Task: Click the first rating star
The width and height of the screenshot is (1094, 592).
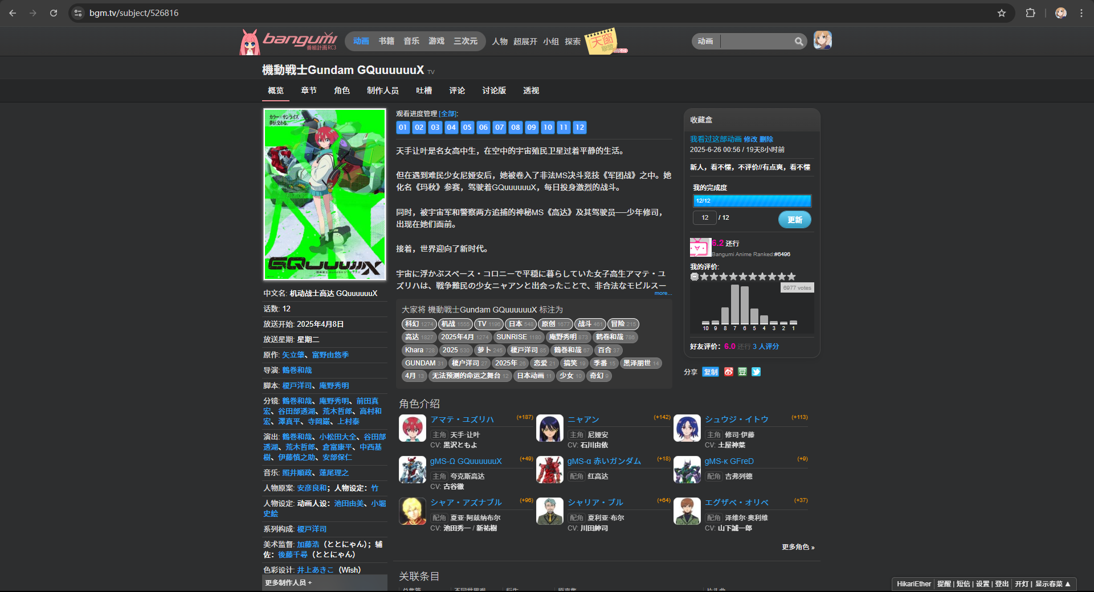Action: point(704,277)
